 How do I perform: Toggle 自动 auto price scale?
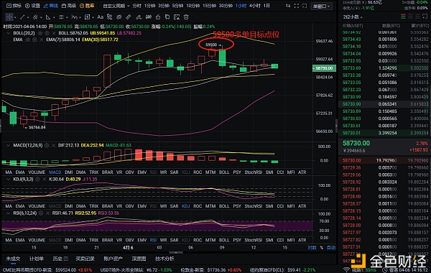click(331, 248)
